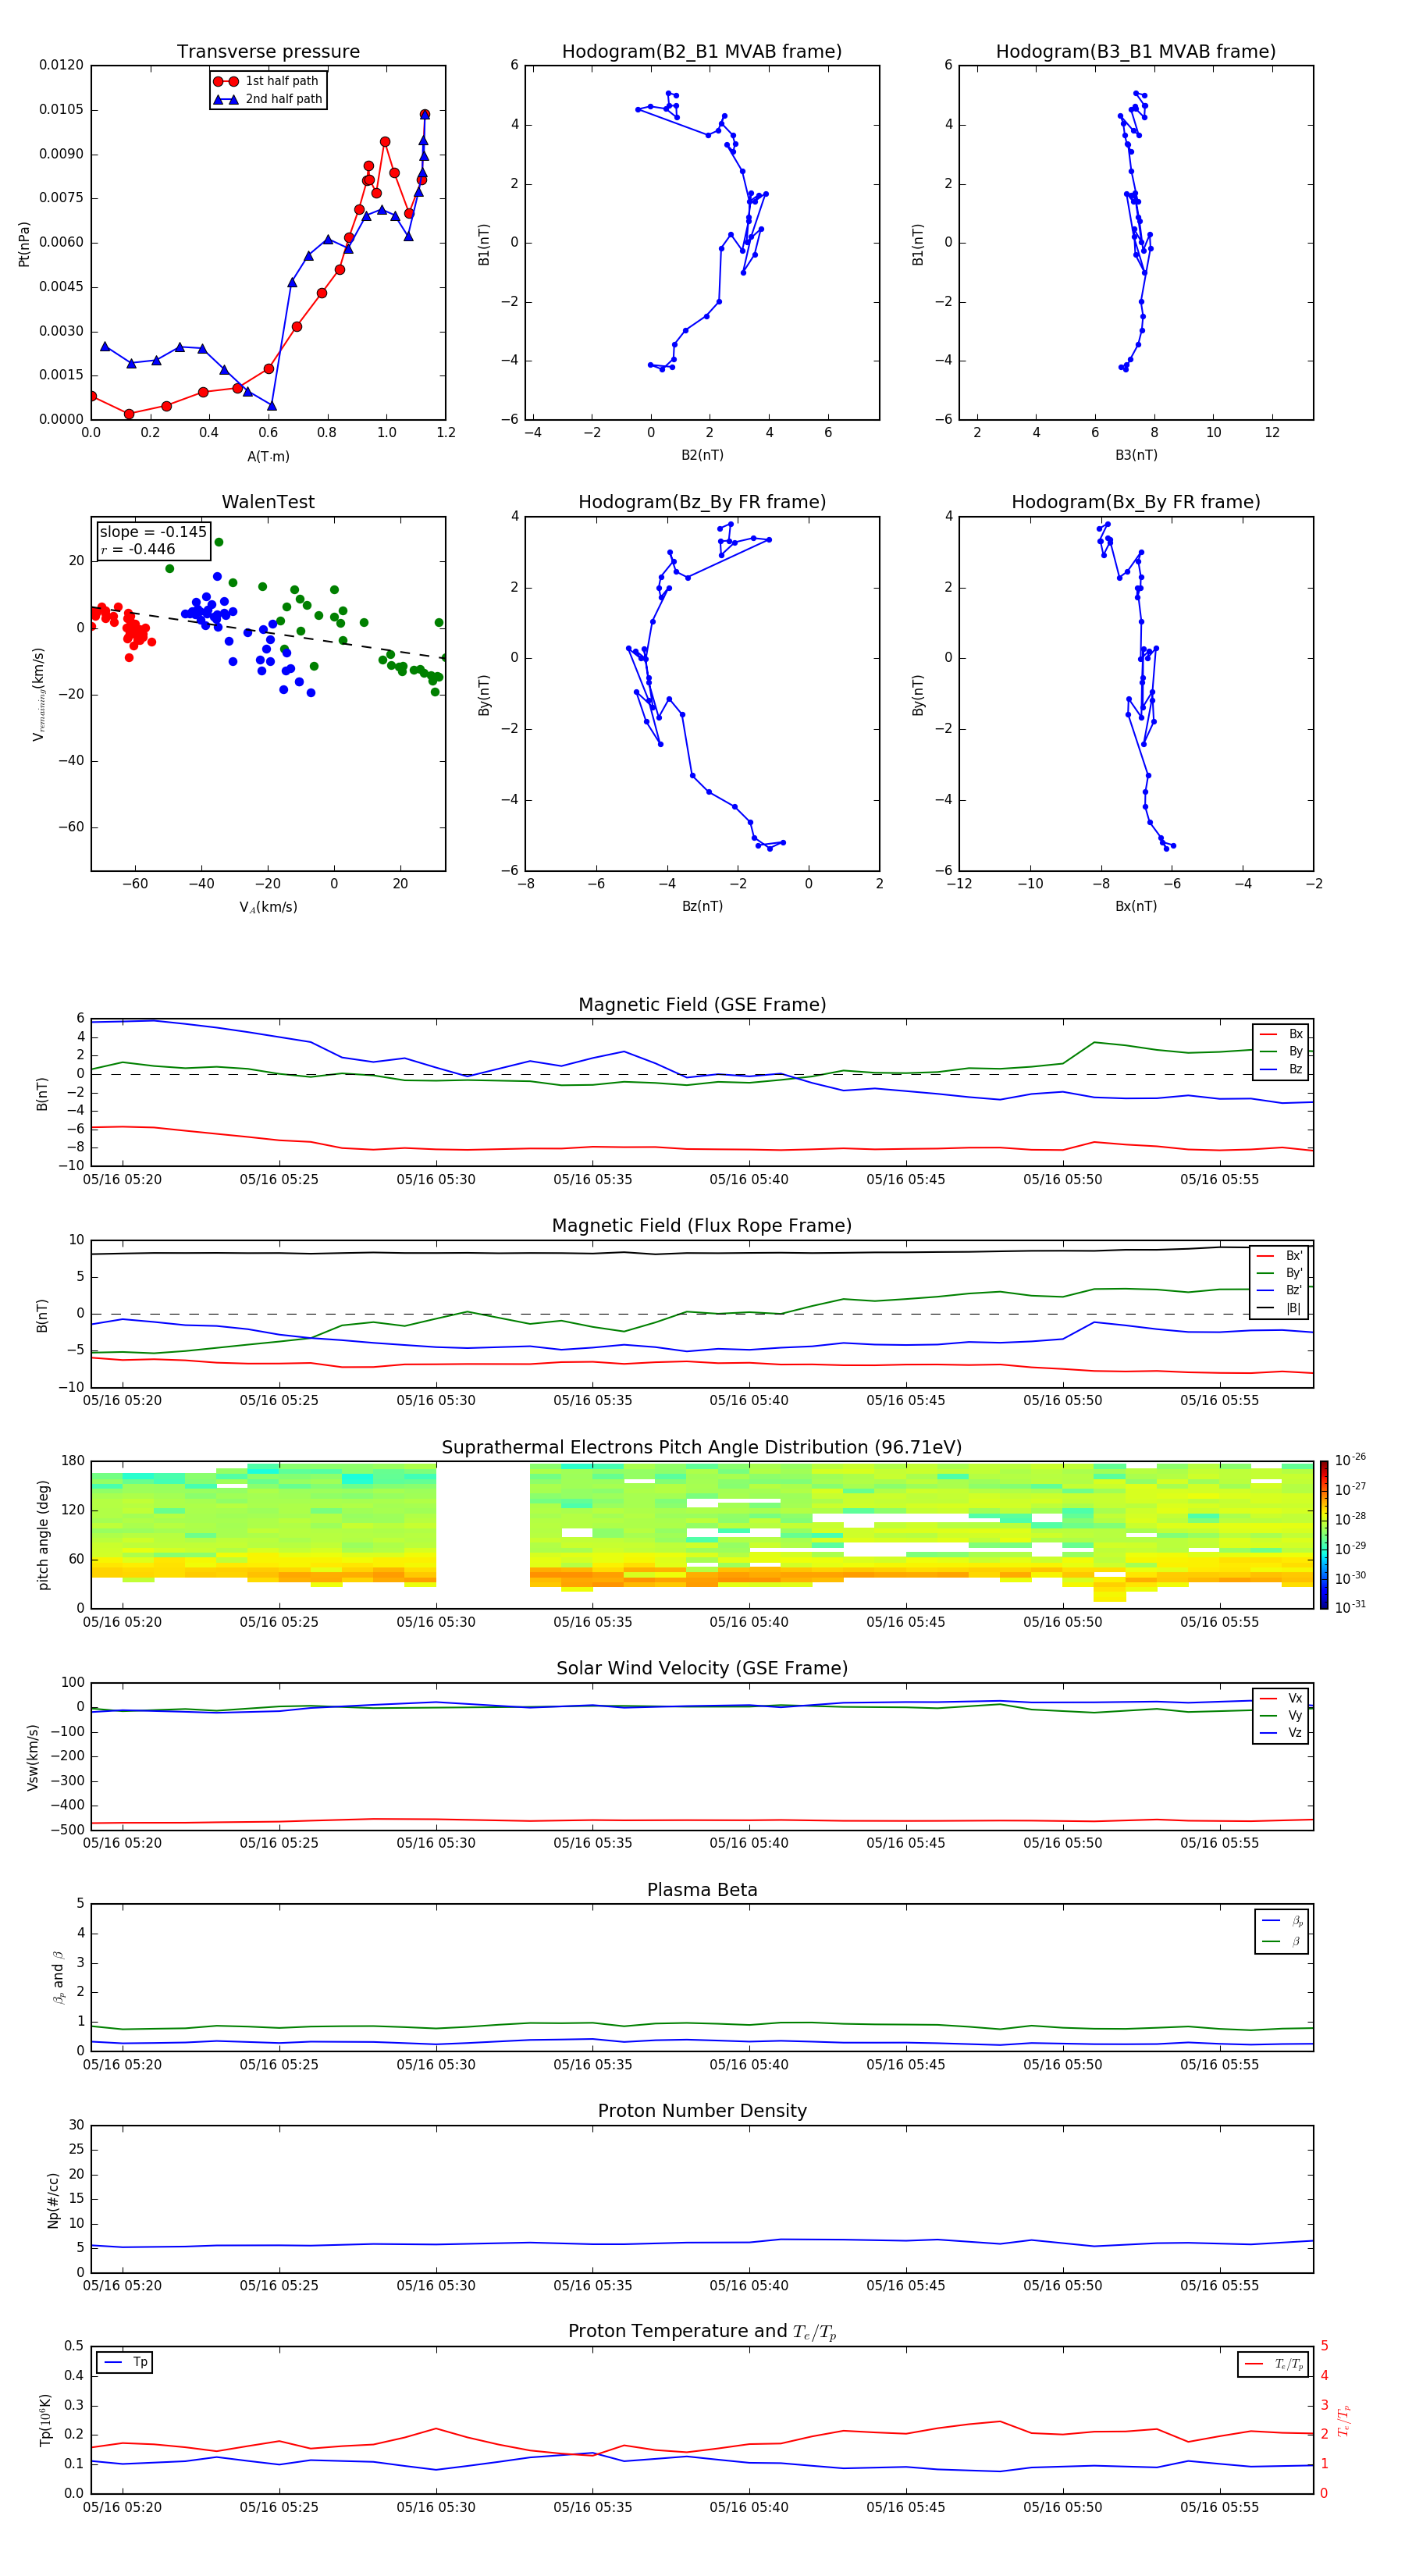Select the 'slope = -0.145' annotation
This screenshot has width=1405, height=2576.
click(153, 532)
